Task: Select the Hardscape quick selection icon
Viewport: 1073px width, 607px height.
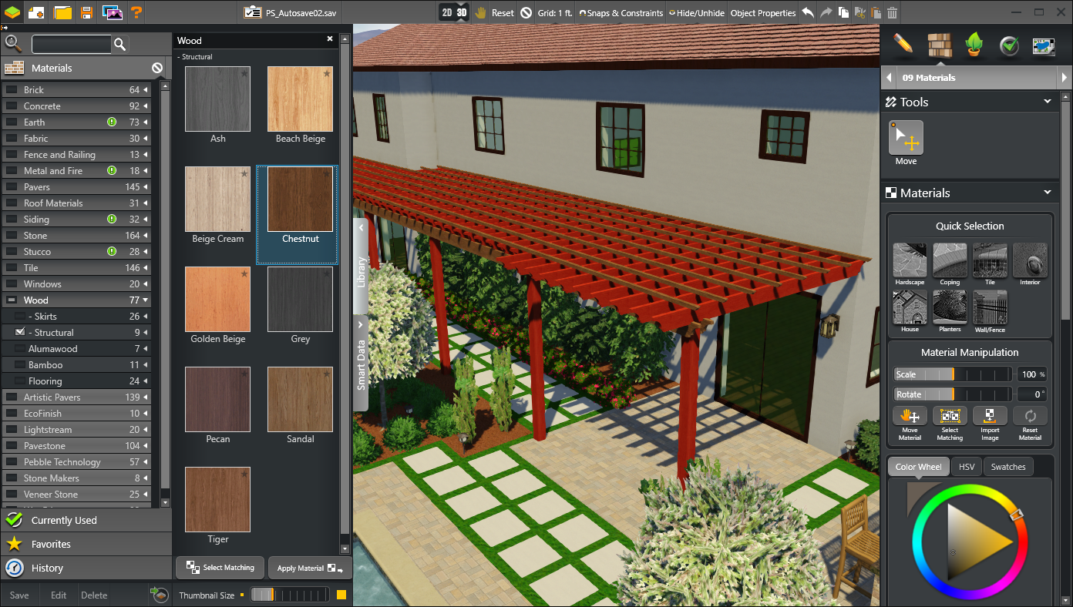Action: coord(910,260)
